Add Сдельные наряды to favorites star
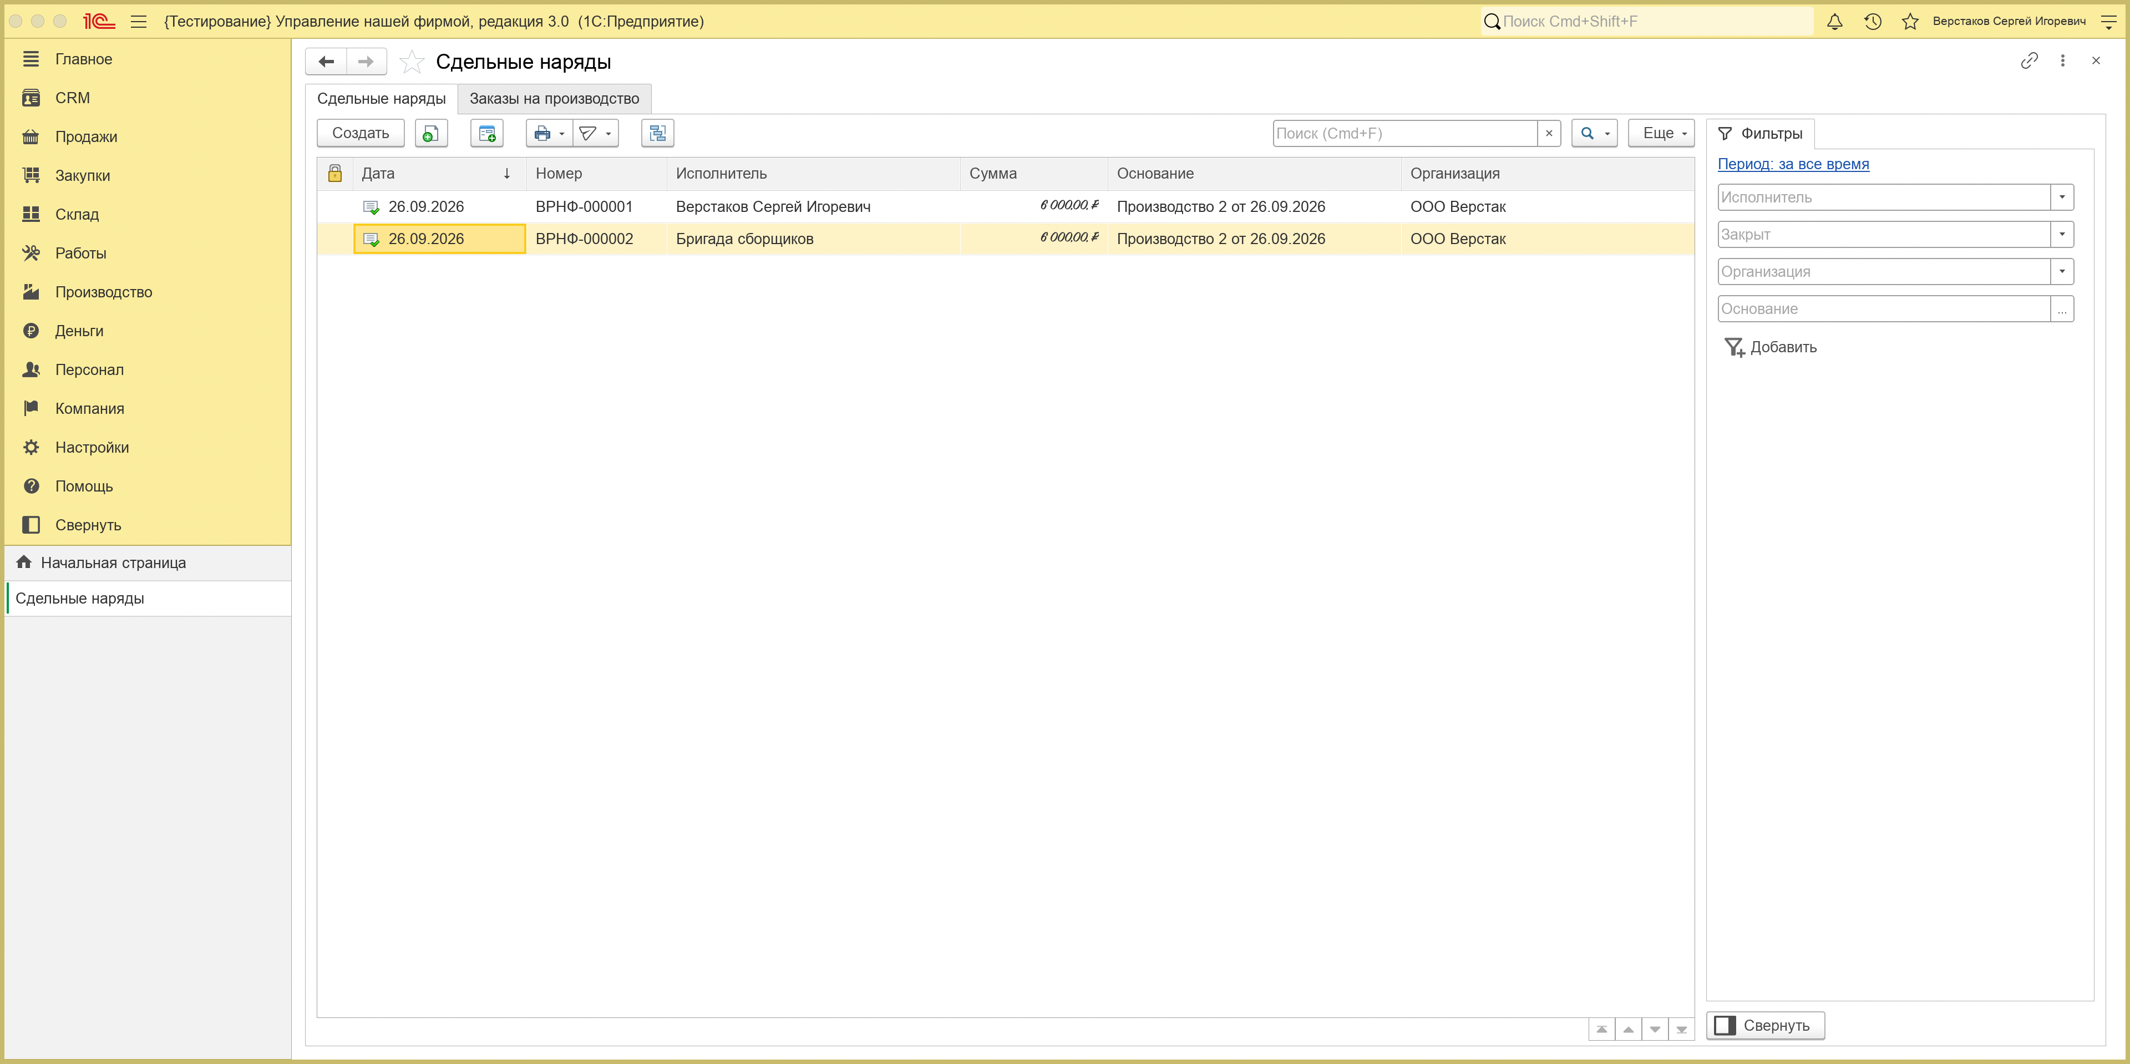Screen dimensions: 2130x1064 coord(412,61)
